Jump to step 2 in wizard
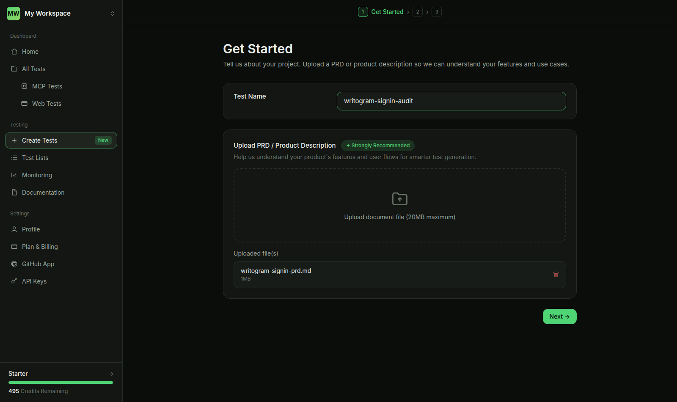677x402 pixels. [418, 12]
